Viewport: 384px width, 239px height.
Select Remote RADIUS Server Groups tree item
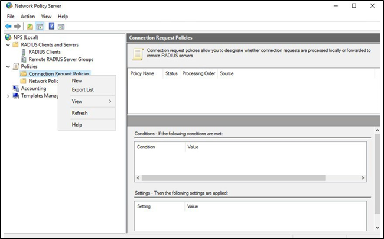pos(61,59)
